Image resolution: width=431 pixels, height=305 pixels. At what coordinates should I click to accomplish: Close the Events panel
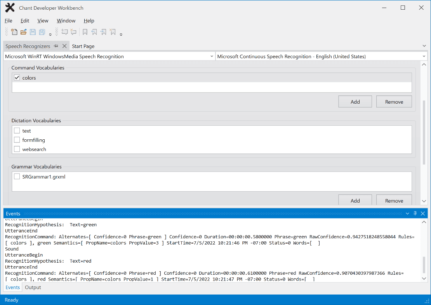click(423, 213)
